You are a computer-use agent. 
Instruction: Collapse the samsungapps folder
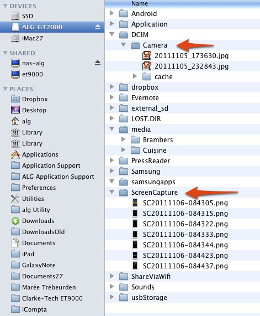click(112, 182)
